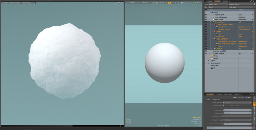This screenshot has height=130, width=256.
Task: Hide the BUMPS group
Action: (x=206, y=32)
